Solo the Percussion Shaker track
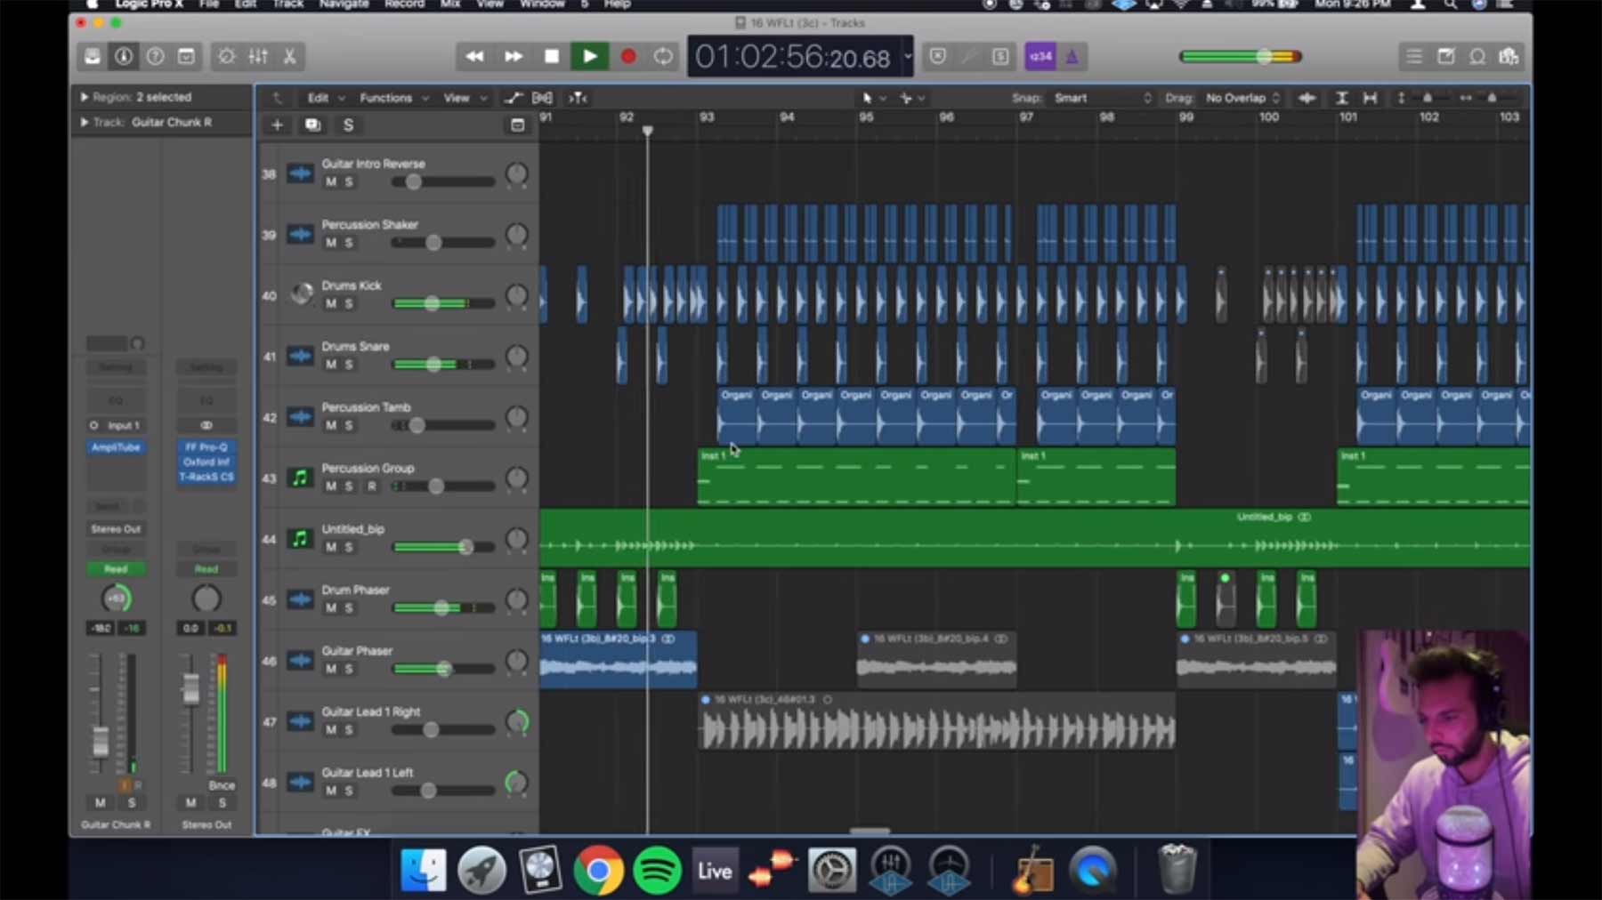The image size is (1602, 900). (x=349, y=243)
